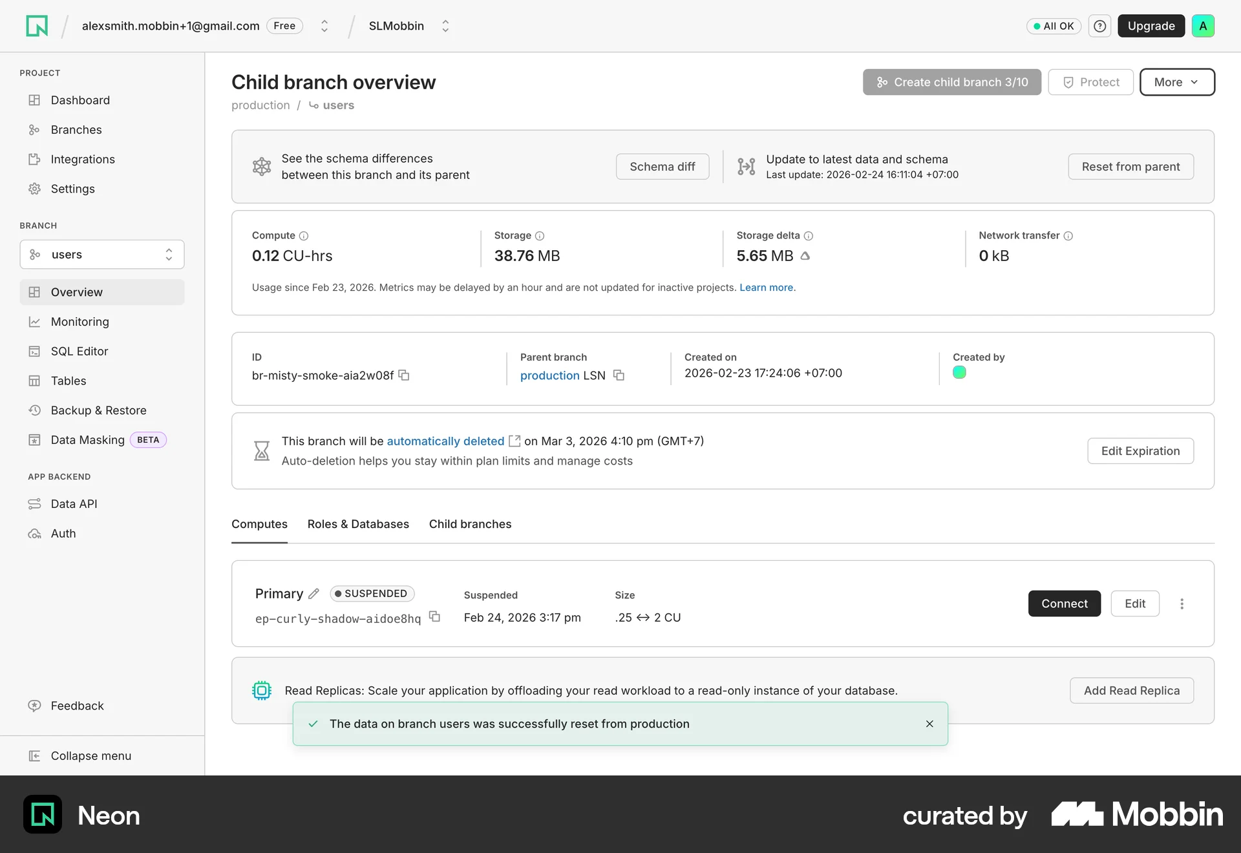Click the BETA badge beside Data Masking

point(148,440)
